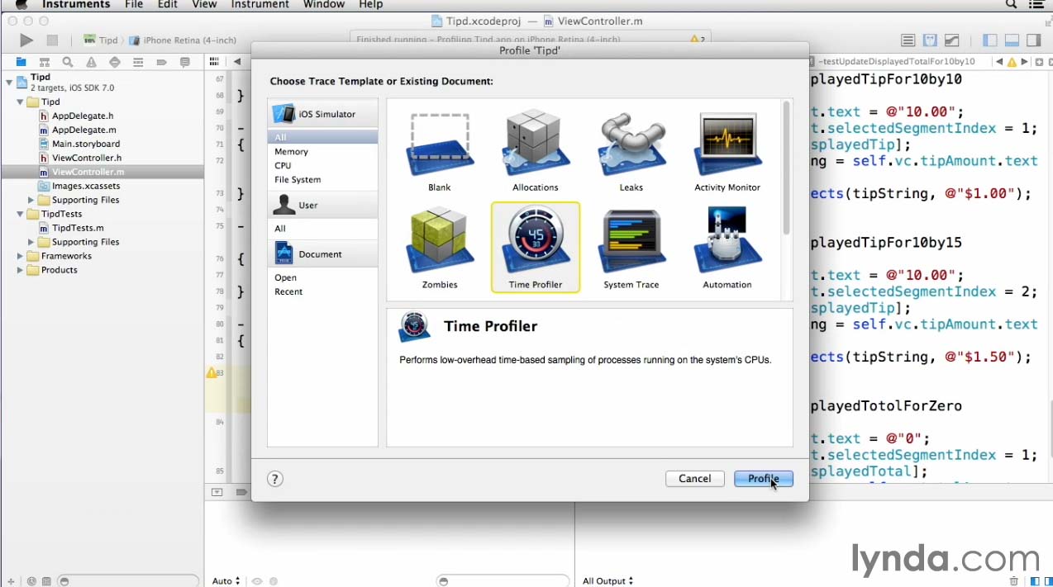1053x587 pixels.
Task: Toggle the Navigator panel visibility
Action: click(x=989, y=40)
